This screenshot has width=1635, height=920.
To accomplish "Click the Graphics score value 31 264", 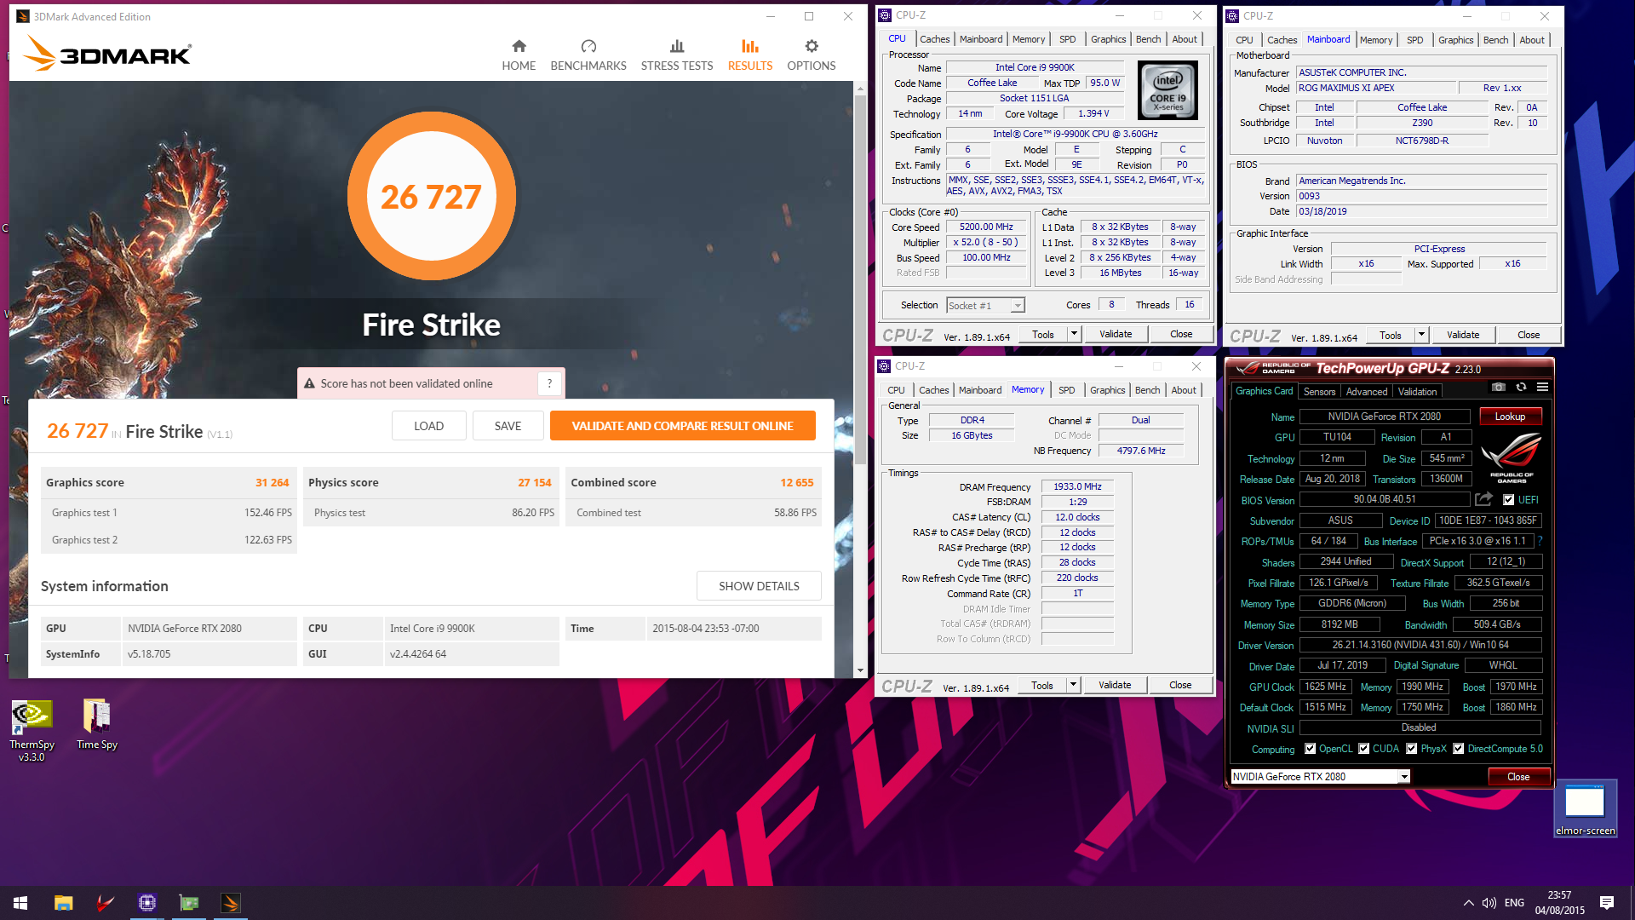I will point(272,482).
